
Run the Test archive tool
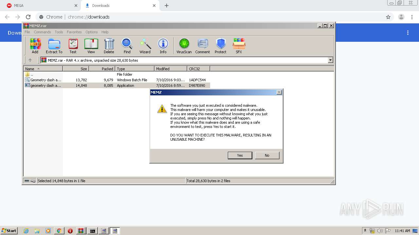73,46
